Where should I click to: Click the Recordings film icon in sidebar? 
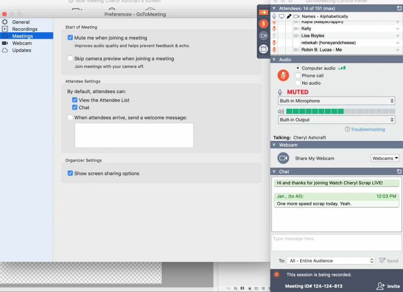click(x=5, y=29)
